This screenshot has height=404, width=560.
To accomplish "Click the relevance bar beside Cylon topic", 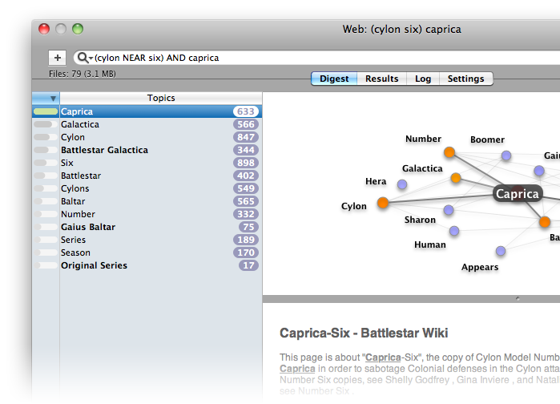I will pos(46,137).
